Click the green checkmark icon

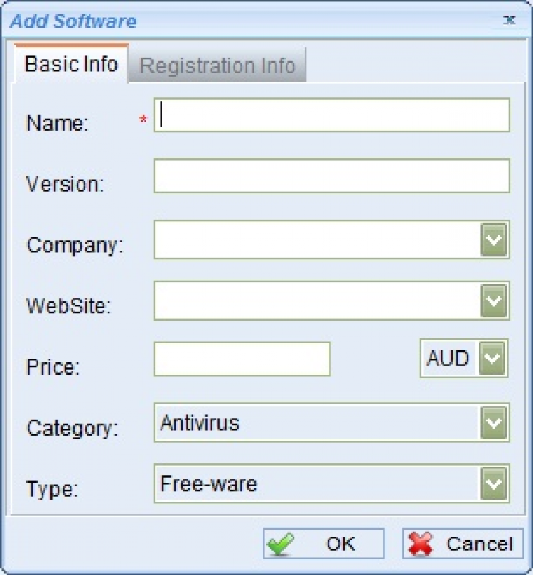click(281, 544)
